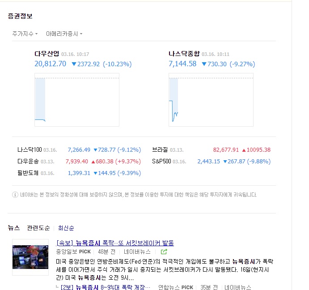Screen dimensions: 309x290
Task: Click the 다우산업 change (-10.23%)
Action: (117, 64)
